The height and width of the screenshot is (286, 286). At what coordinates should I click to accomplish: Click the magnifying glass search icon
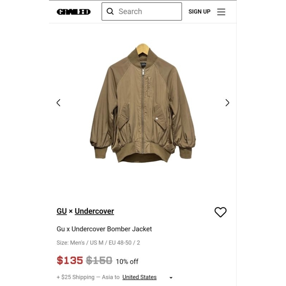click(x=110, y=11)
